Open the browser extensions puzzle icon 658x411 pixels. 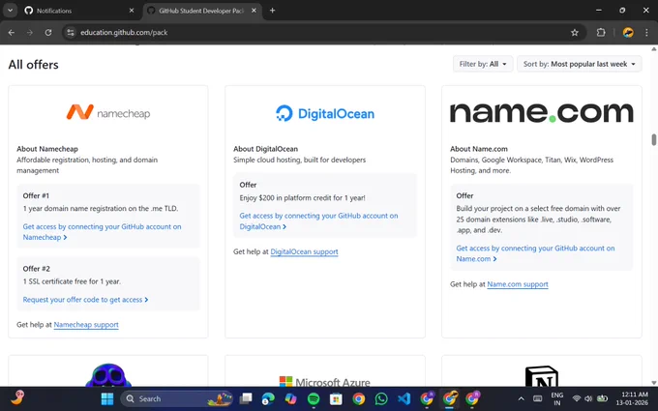point(601,32)
